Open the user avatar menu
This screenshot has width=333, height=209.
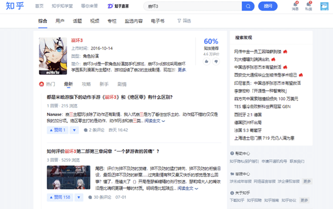pyautogui.click(x=324, y=6)
